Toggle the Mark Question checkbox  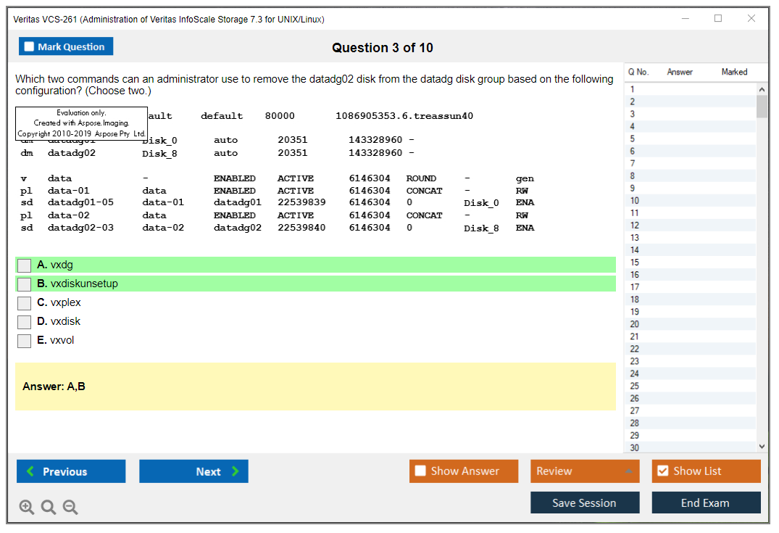pos(30,47)
